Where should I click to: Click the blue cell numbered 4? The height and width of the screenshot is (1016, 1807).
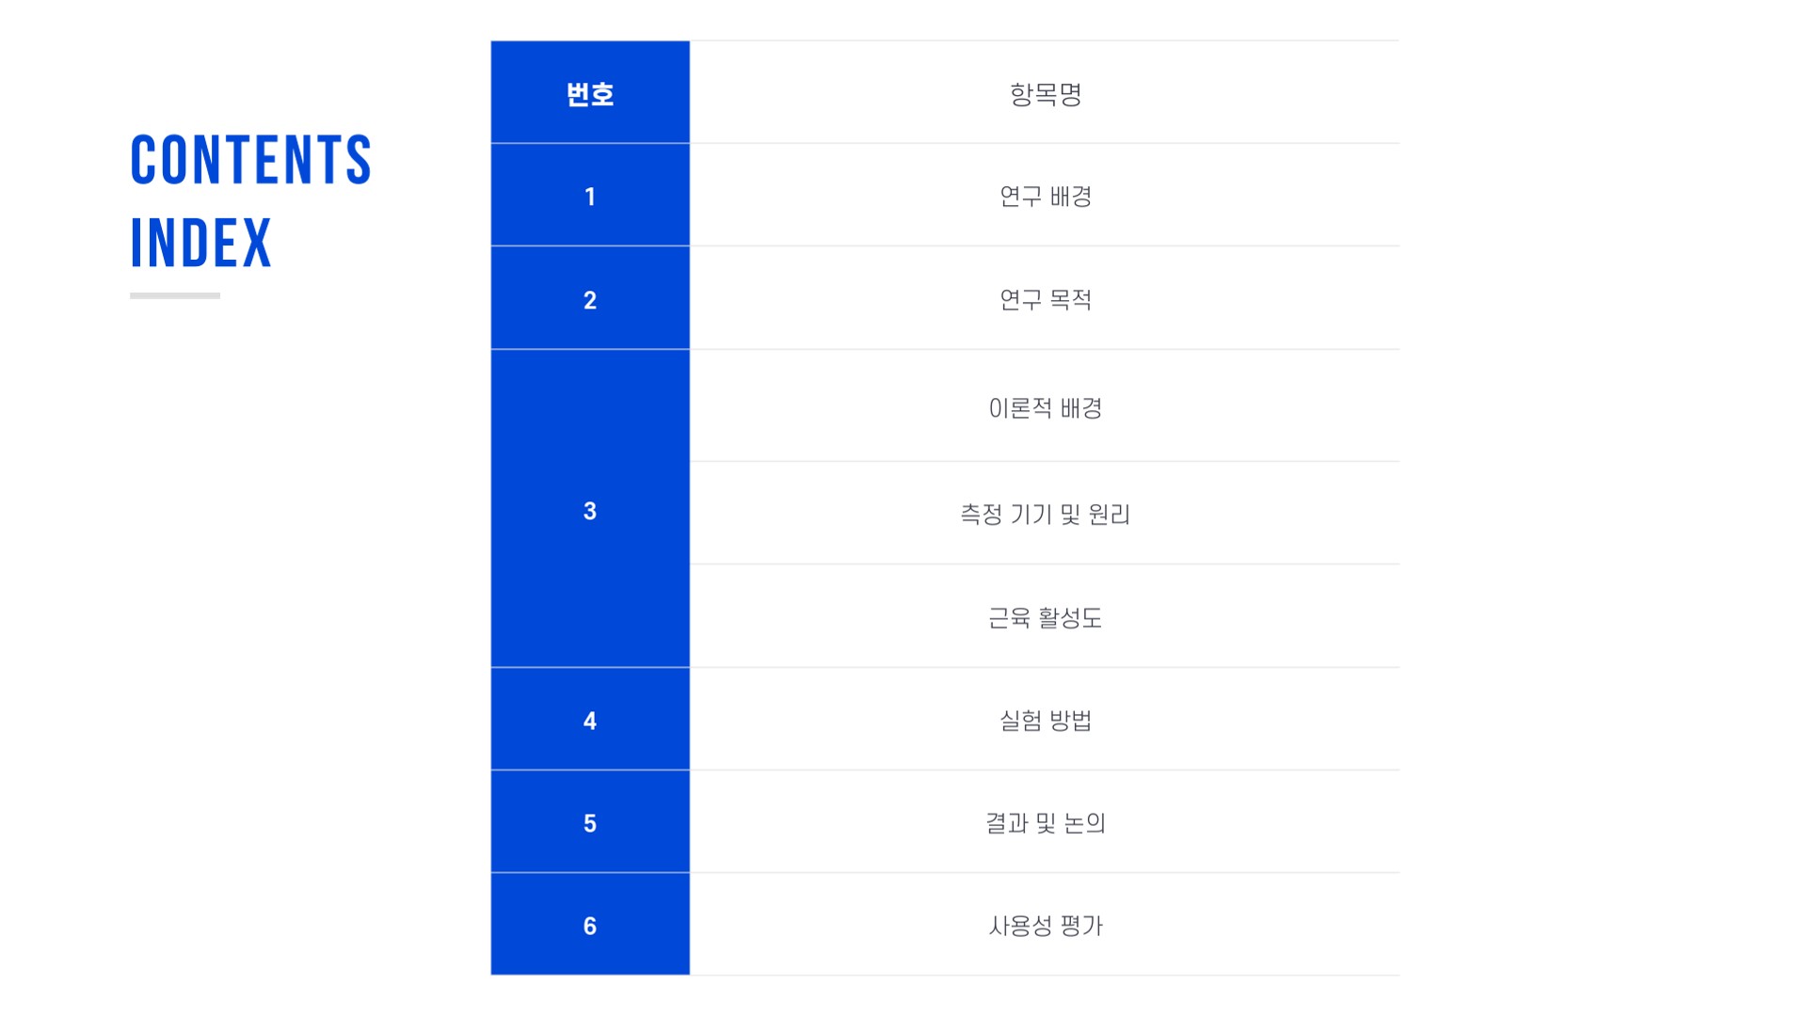click(x=590, y=720)
